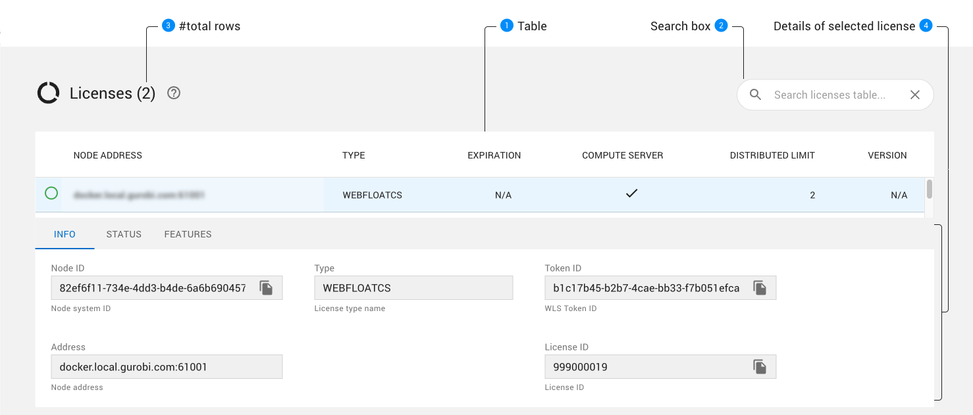Image resolution: width=973 pixels, height=415 pixels.
Task: Open the help question mark icon
Action: (174, 93)
